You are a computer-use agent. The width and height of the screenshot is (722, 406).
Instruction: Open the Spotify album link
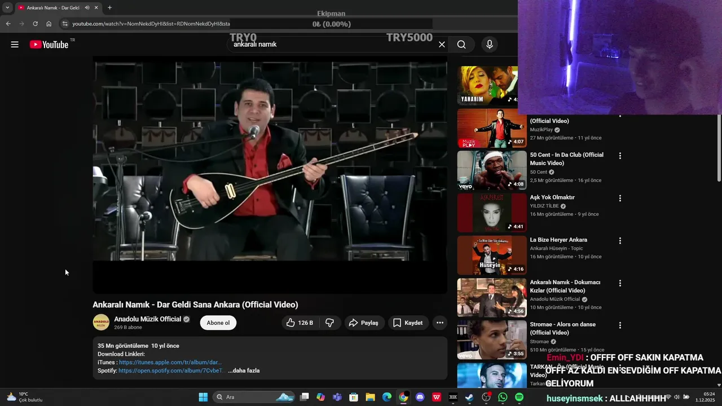171,370
